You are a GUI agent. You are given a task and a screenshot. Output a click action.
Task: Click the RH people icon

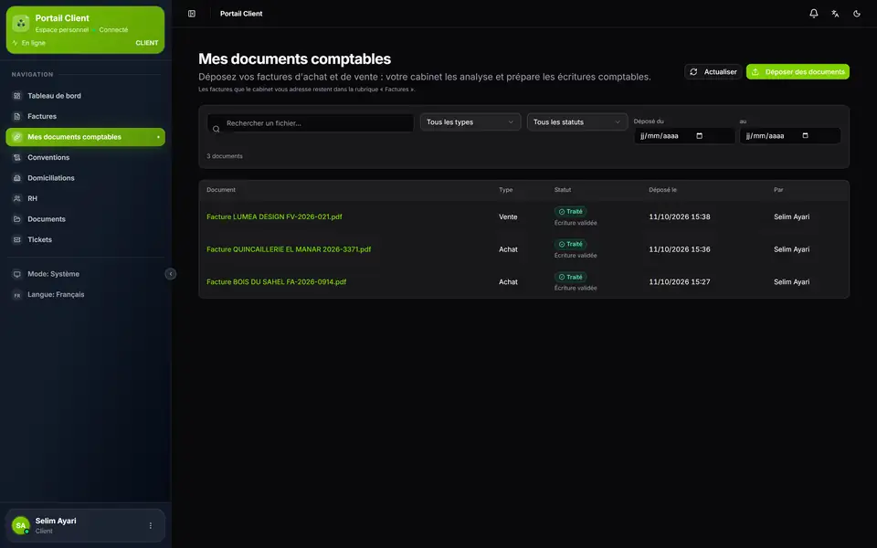tap(16, 198)
